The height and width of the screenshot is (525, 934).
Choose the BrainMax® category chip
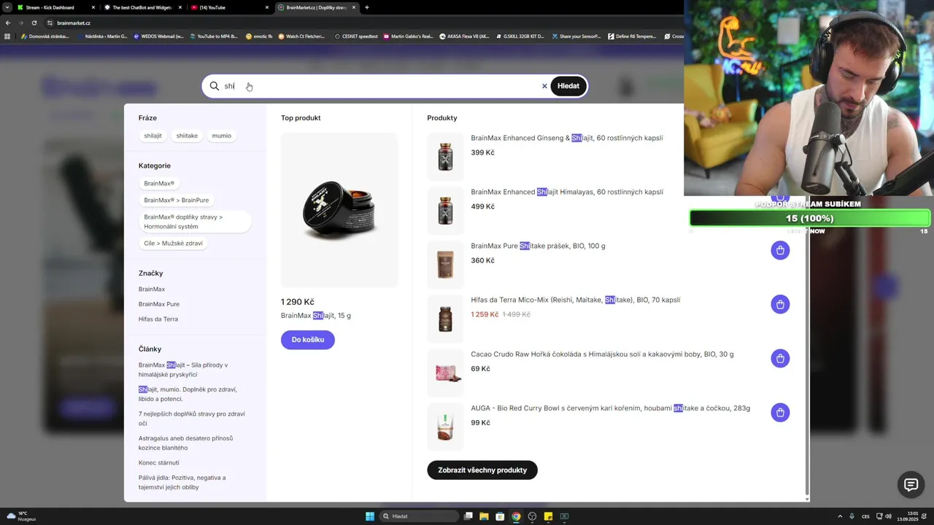pyautogui.click(x=159, y=184)
